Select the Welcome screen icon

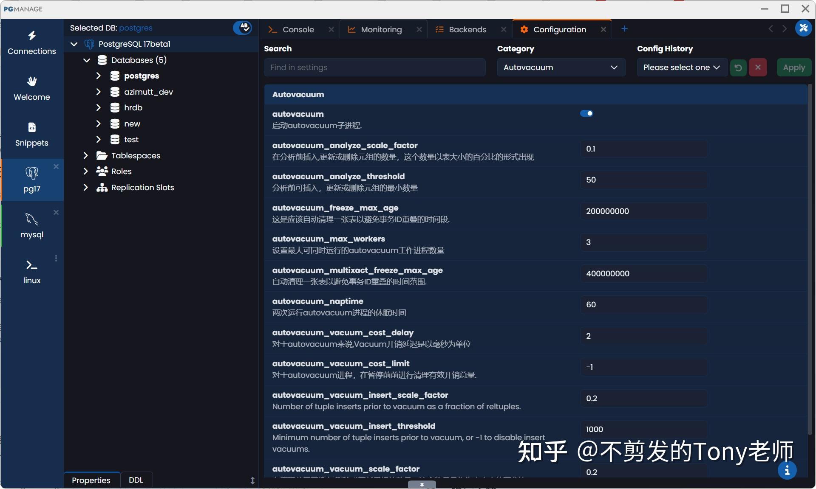click(x=31, y=87)
